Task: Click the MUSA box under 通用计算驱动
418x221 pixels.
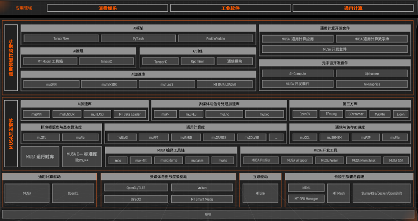Action: click(27, 194)
